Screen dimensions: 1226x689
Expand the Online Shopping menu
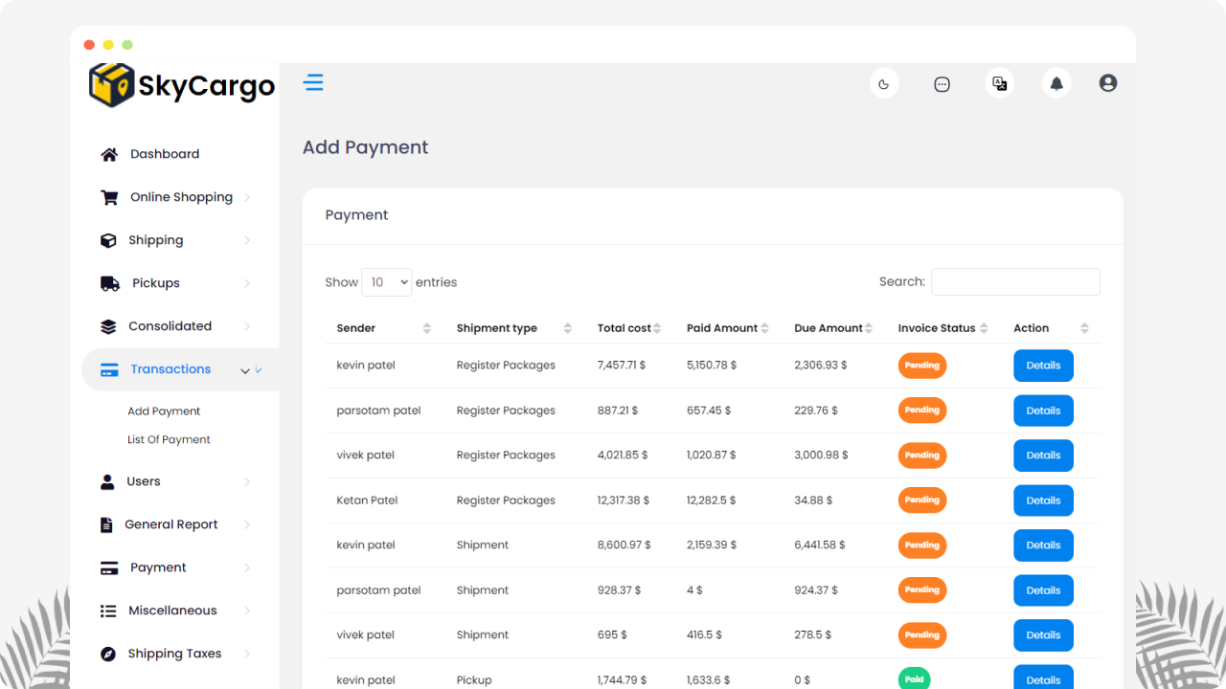180,197
